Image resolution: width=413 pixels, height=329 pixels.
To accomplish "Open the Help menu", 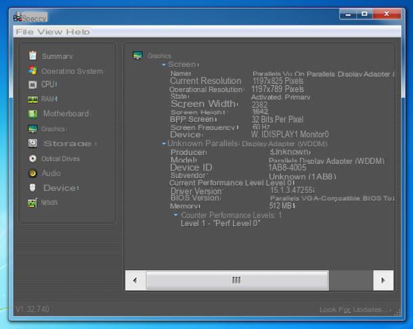I will 78,32.
